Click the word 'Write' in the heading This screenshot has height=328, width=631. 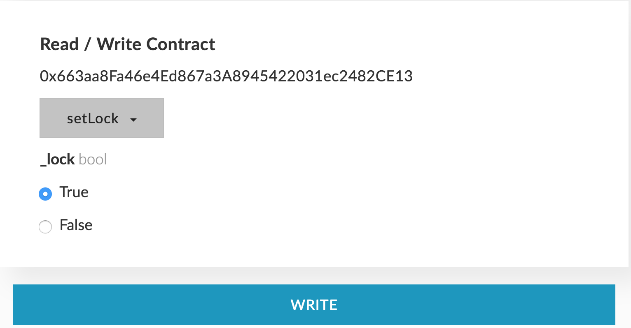click(x=119, y=44)
